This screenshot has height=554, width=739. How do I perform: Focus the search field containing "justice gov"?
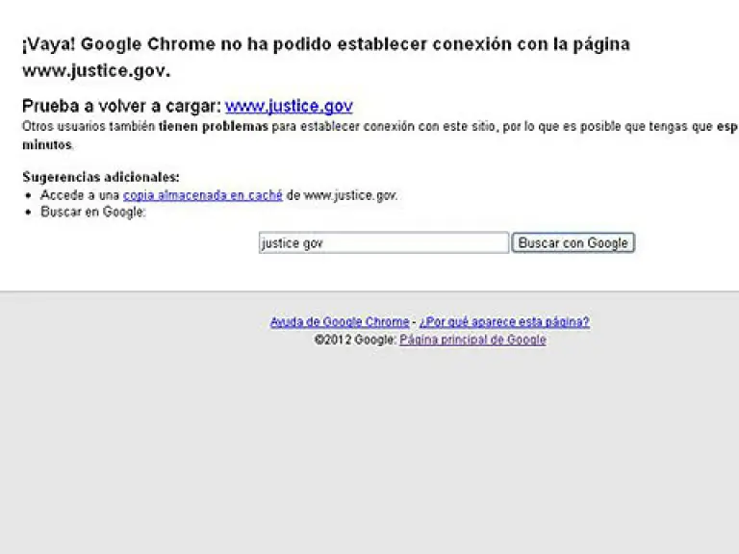point(383,243)
